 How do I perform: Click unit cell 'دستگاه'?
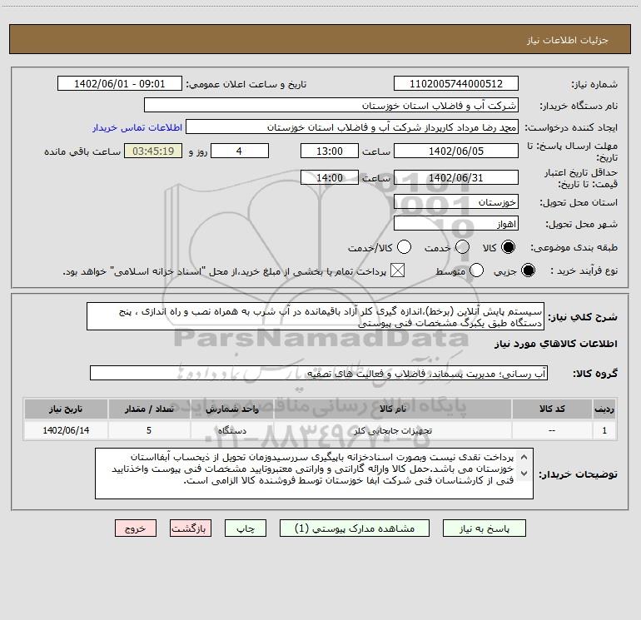tap(231, 430)
